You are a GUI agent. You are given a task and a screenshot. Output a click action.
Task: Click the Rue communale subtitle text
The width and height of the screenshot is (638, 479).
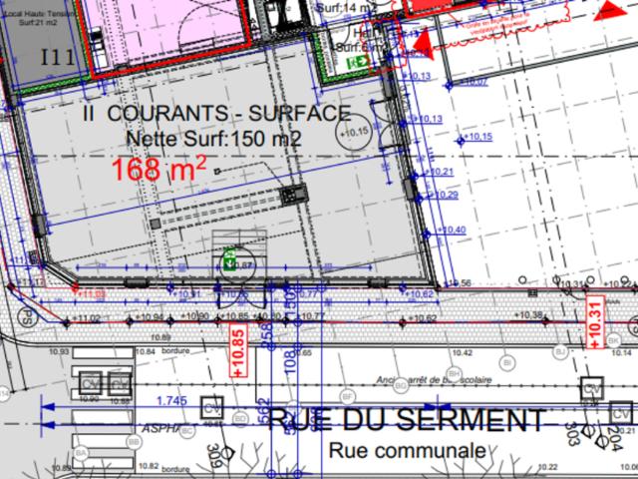(x=408, y=450)
